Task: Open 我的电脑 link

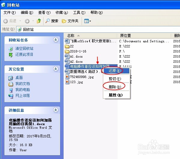Action: tap(22, 89)
